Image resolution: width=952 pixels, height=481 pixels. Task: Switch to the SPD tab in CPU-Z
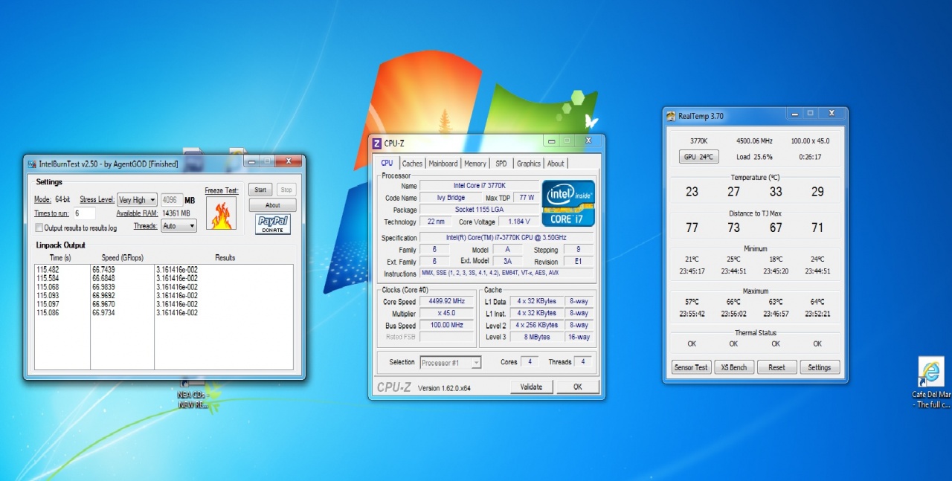pyautogui.click(x=501, y=164)
